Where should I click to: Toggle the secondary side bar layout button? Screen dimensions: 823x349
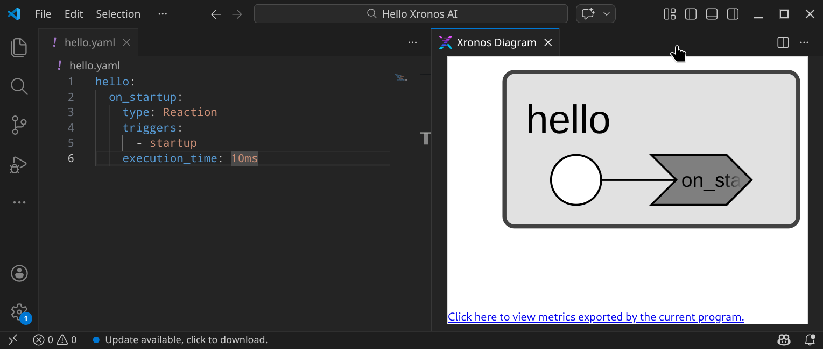coord(733,14)
